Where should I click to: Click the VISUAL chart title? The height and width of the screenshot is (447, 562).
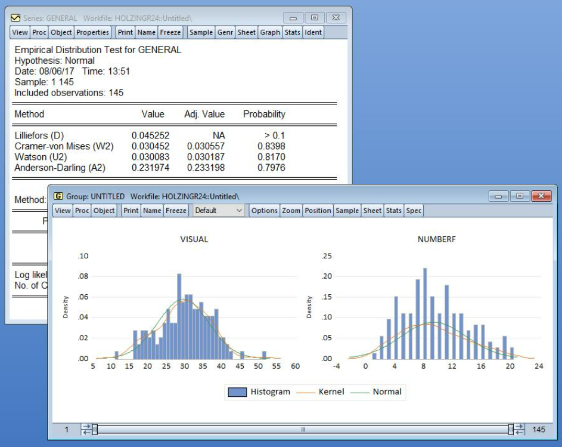[x=194, y=239]
